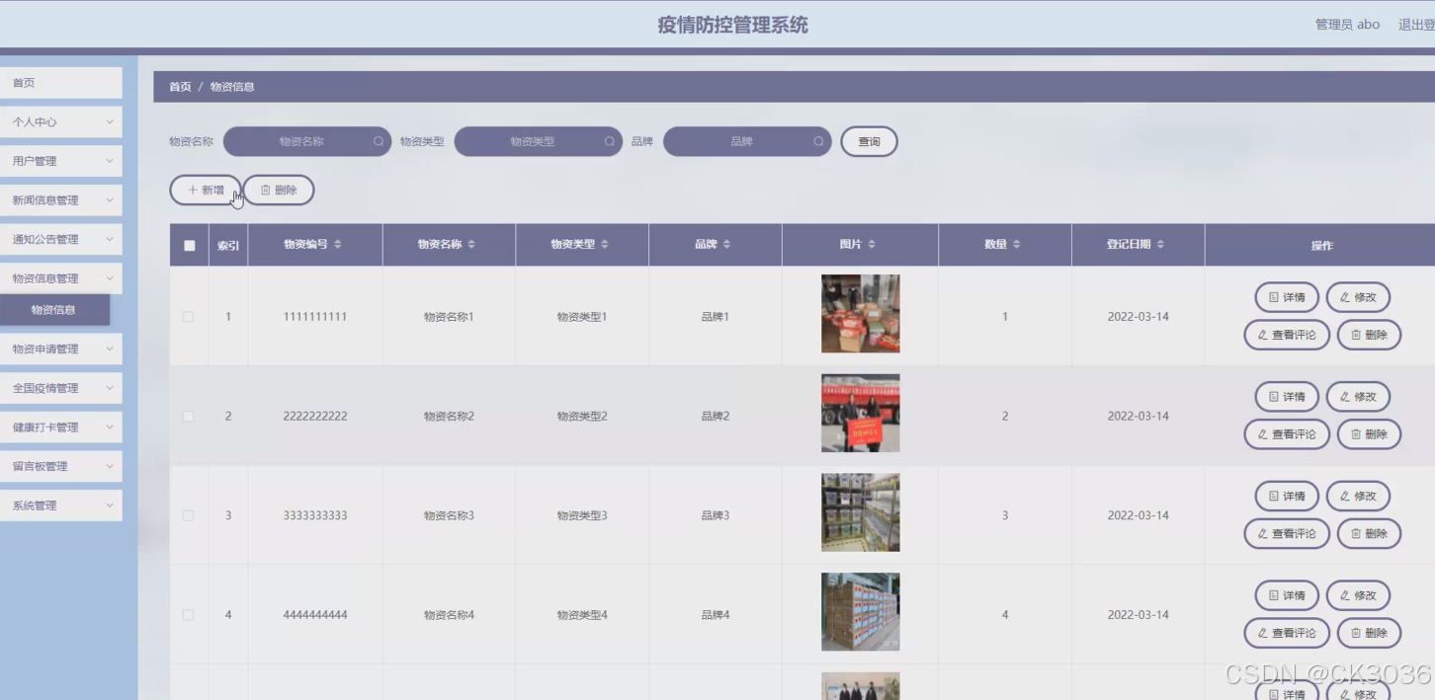1435x700 pixels.
Task: Click 查看评论 for row 1111111111
Action: [1287, 335]
